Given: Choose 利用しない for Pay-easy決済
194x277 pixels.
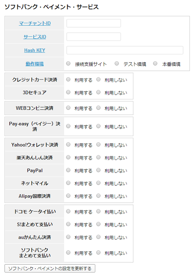Looking at the screenshot, I should coord(98,126).
